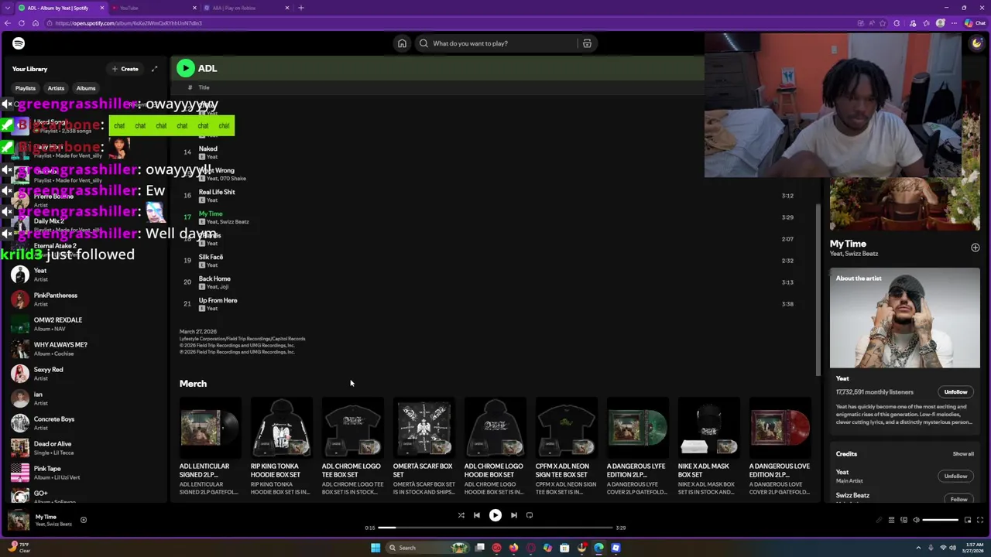Open connect to a device

pyautogui.click(x=904, y=520)
